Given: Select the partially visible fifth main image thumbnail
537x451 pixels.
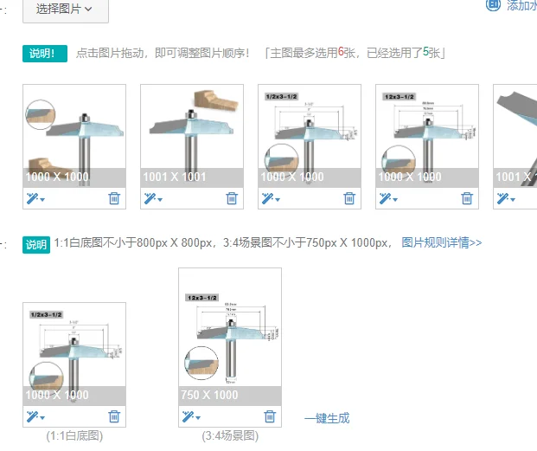Looking at the screenshot, I should pyautogui.click(x=515, y=136).
